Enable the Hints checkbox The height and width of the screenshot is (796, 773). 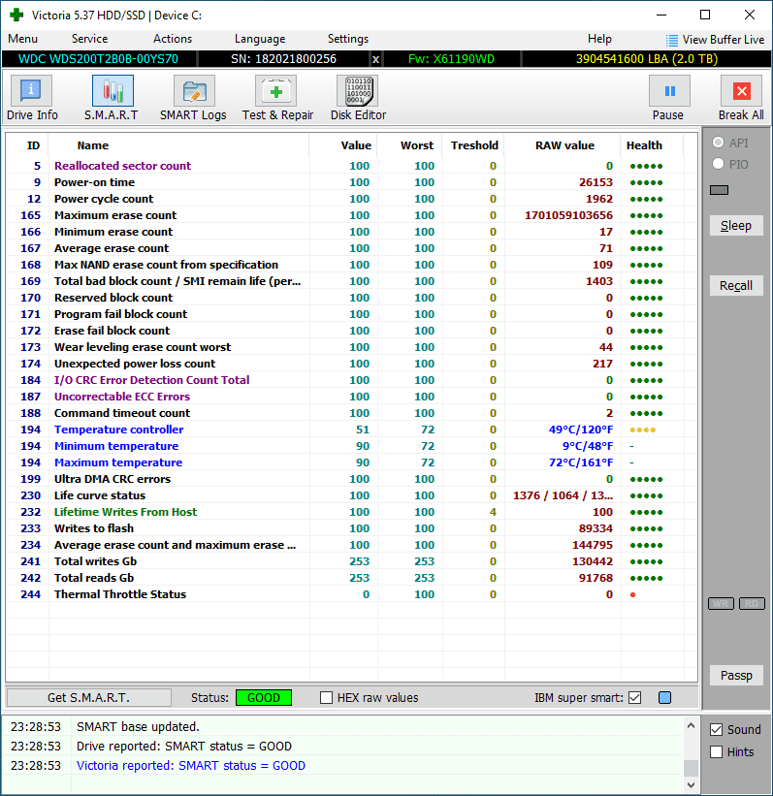pos(717,752)
